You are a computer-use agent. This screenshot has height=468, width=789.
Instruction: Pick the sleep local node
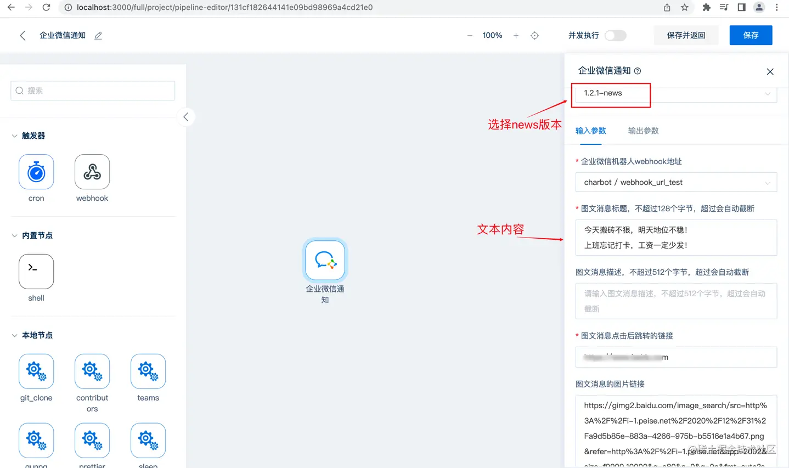[x=148, y=441]
